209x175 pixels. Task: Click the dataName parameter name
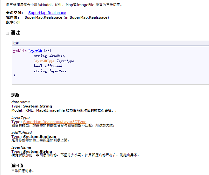pyautogui.click(x=21, y=102)
